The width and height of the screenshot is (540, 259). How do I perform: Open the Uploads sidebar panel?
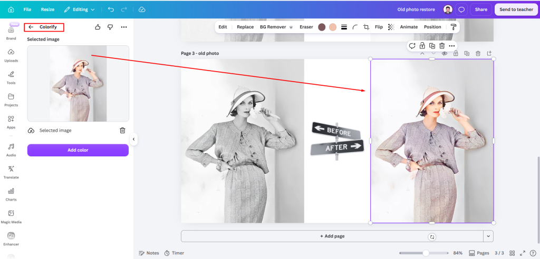click(11, 55)
